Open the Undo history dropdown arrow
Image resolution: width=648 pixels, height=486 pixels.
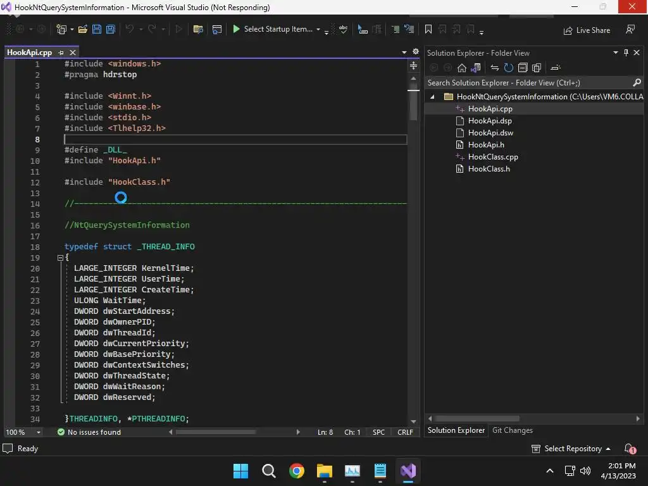(141, 29)
